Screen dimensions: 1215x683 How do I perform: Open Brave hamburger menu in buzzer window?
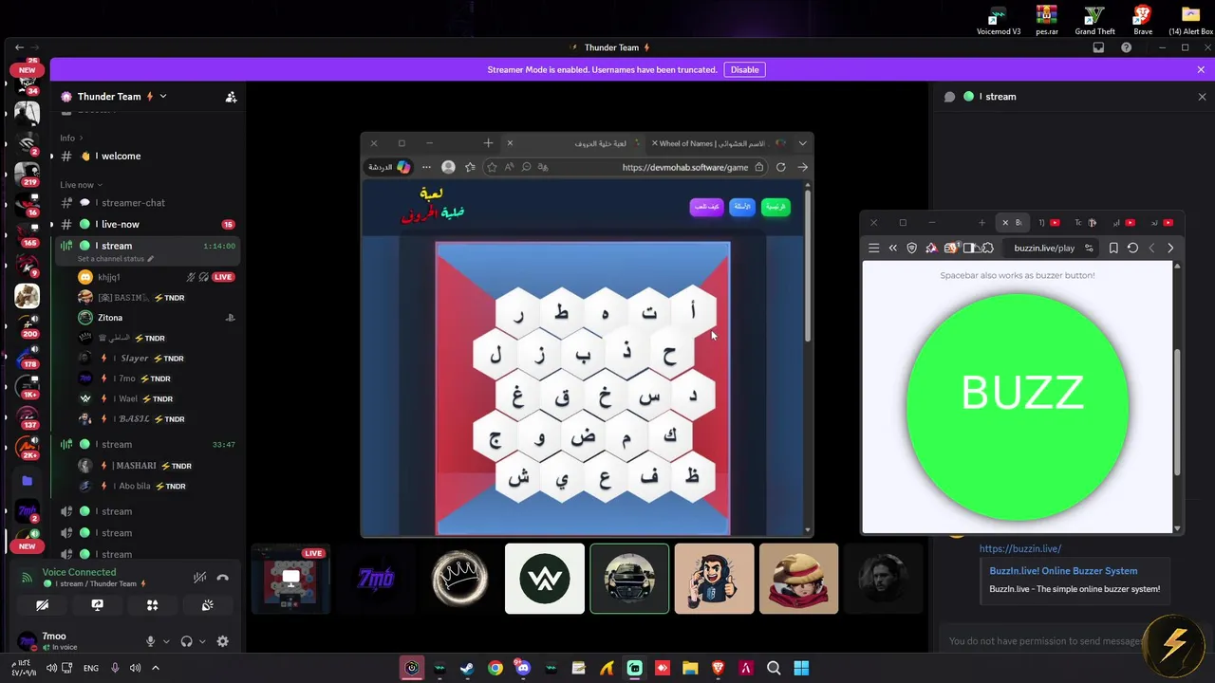click(x=873, y=248)
